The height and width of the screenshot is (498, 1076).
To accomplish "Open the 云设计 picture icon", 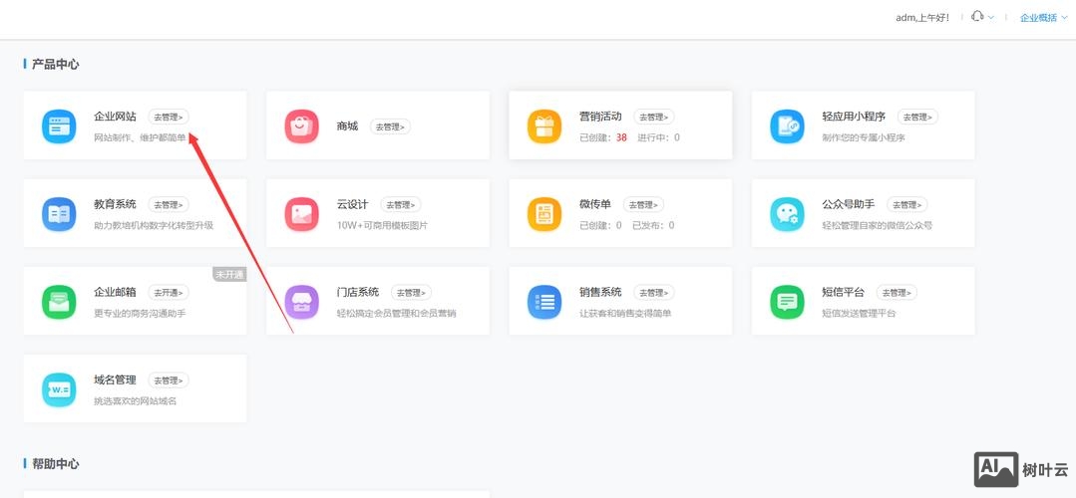I will coord(302,214).
